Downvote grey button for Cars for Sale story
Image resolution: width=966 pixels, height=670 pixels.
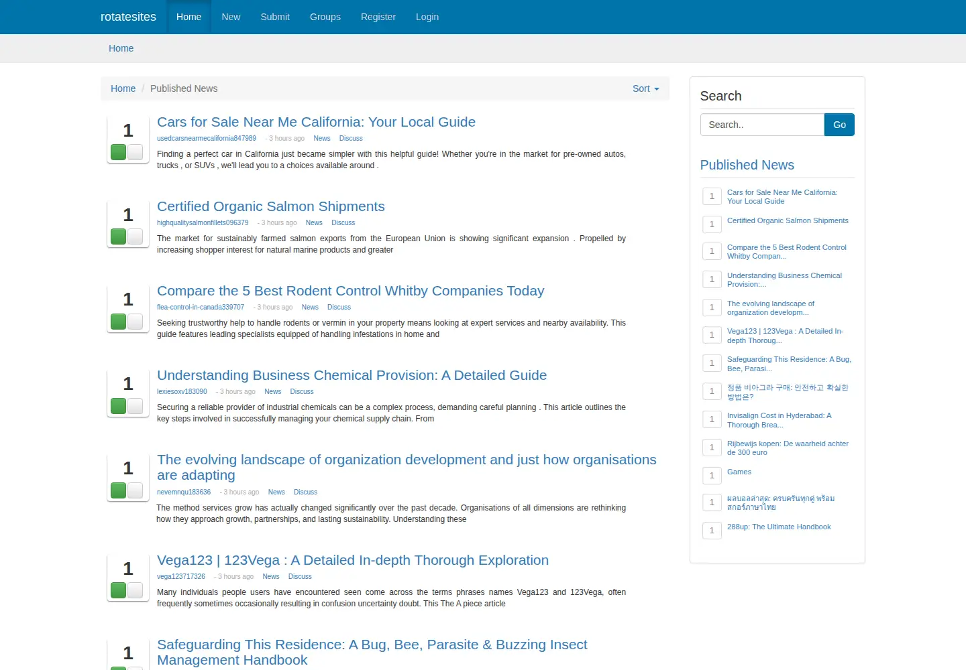(136, 152)
